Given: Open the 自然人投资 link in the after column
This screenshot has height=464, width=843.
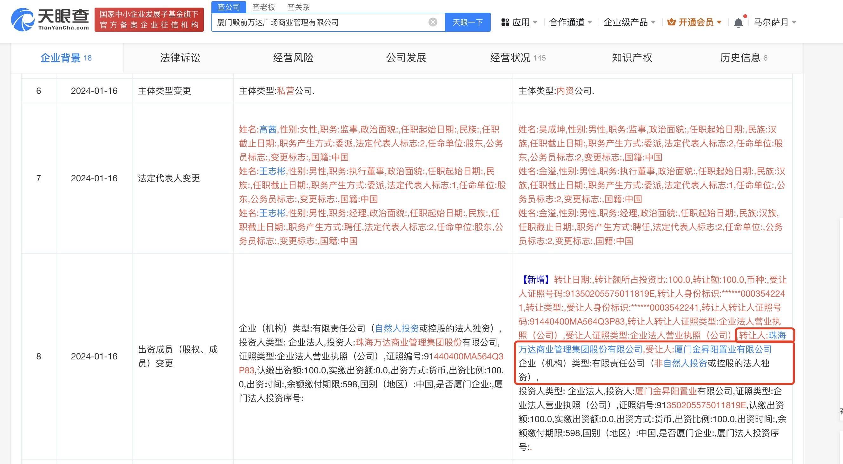Looking at the screenshot, I should pos(685,363).
